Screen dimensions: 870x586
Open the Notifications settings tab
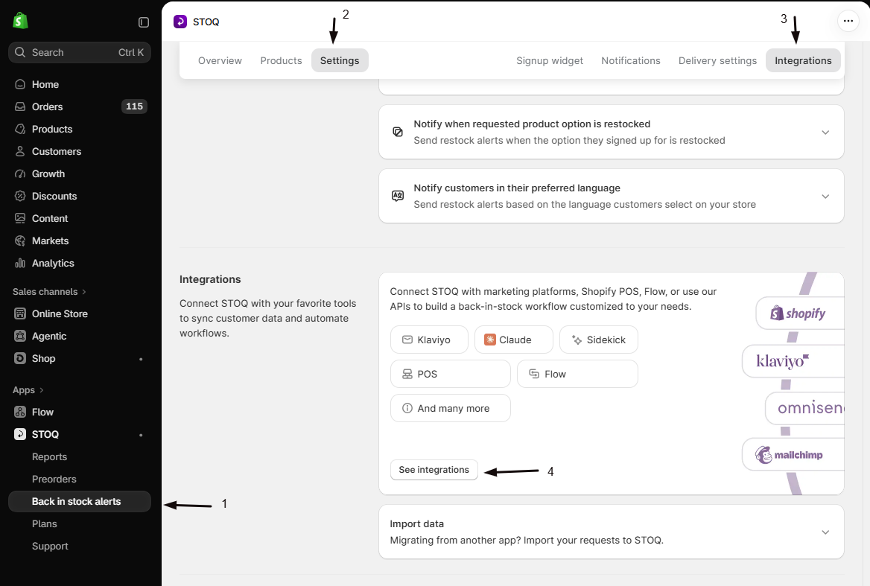pyautogui.click(x=630, y=60)
